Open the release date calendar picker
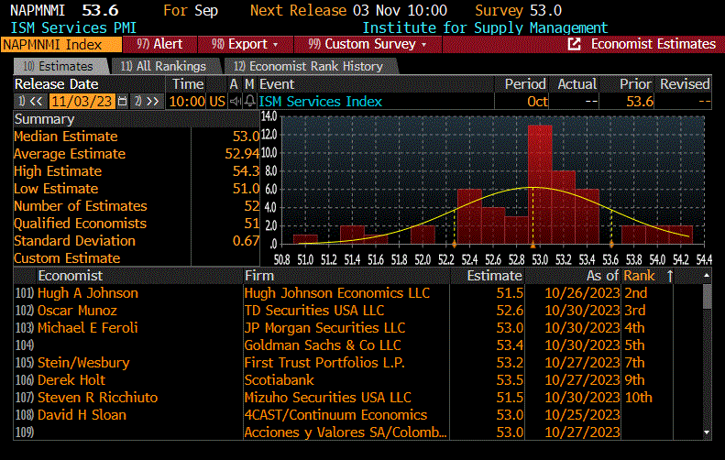The image size is (725, 460). (x=122, y=101)
